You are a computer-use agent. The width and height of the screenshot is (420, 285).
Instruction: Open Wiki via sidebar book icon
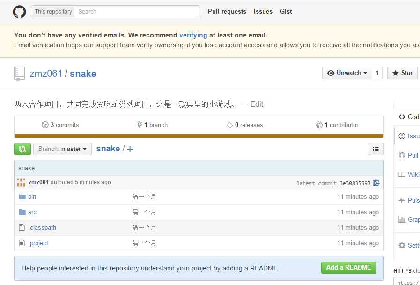pyautogui.click(x=402, y=174)
